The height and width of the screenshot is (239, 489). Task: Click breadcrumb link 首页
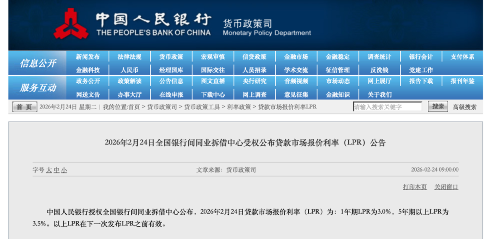tap(134, 107)
